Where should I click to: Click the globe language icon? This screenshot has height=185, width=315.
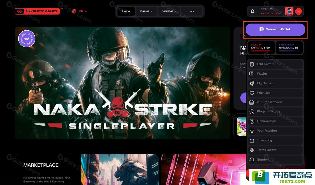[x=74, y=11]
